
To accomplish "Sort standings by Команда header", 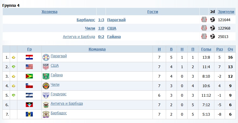I will (x=97, y=49).
